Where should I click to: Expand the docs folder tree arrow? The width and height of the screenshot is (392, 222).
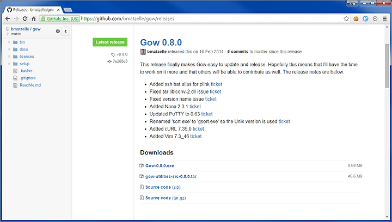pos(9,50)
